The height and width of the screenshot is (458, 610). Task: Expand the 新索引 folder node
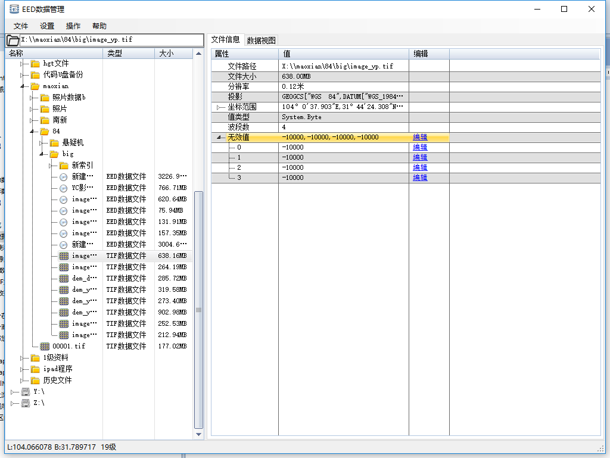[51, 165]
